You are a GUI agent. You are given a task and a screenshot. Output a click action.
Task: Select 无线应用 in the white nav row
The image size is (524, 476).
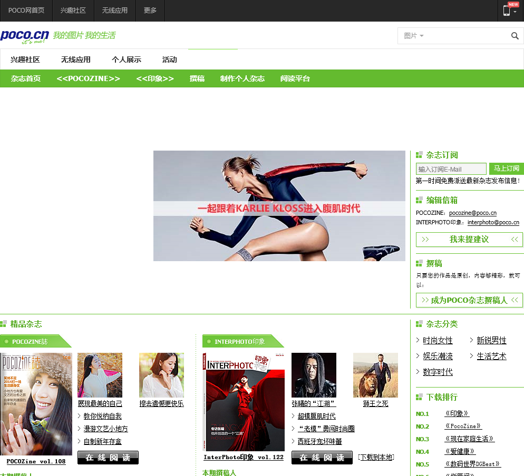pyautogui.click(x=75, y=60)
